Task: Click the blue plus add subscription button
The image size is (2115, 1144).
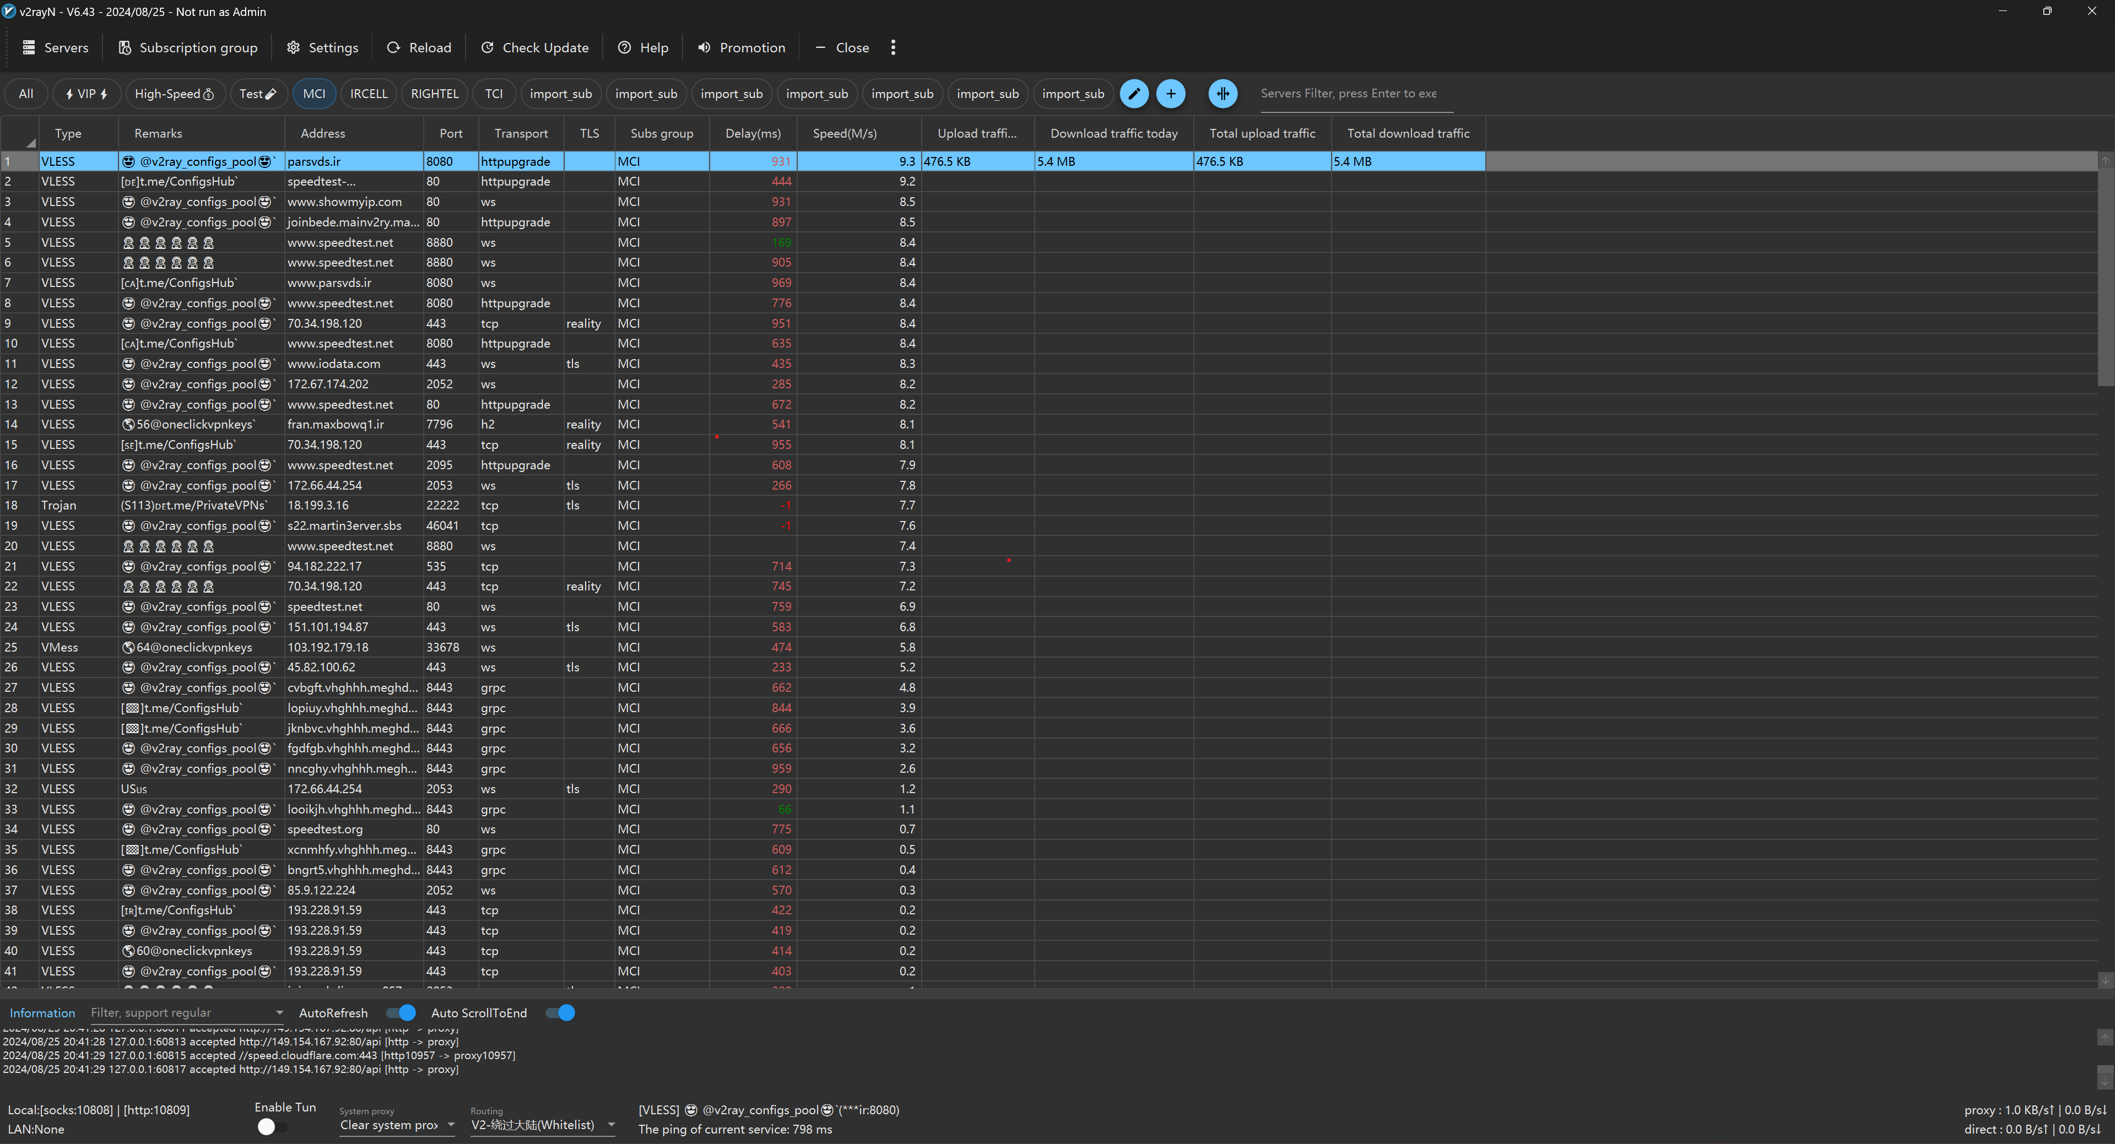Action: click(x=1170, y=94)
